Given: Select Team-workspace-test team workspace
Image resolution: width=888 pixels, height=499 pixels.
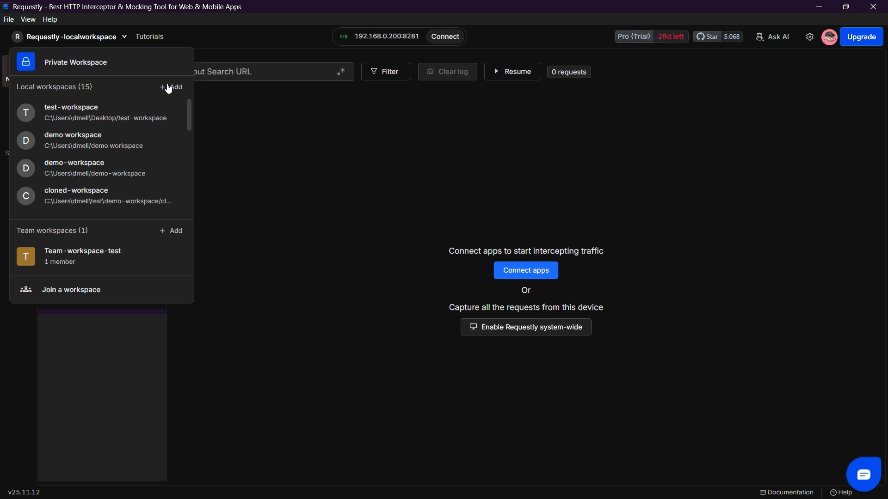Looking at the screenshot, I should click(x=82, y=256).
